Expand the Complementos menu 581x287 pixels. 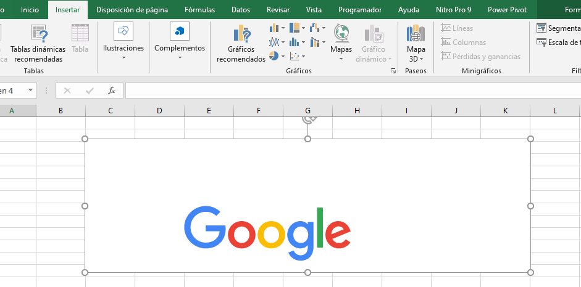pos(180,42)
